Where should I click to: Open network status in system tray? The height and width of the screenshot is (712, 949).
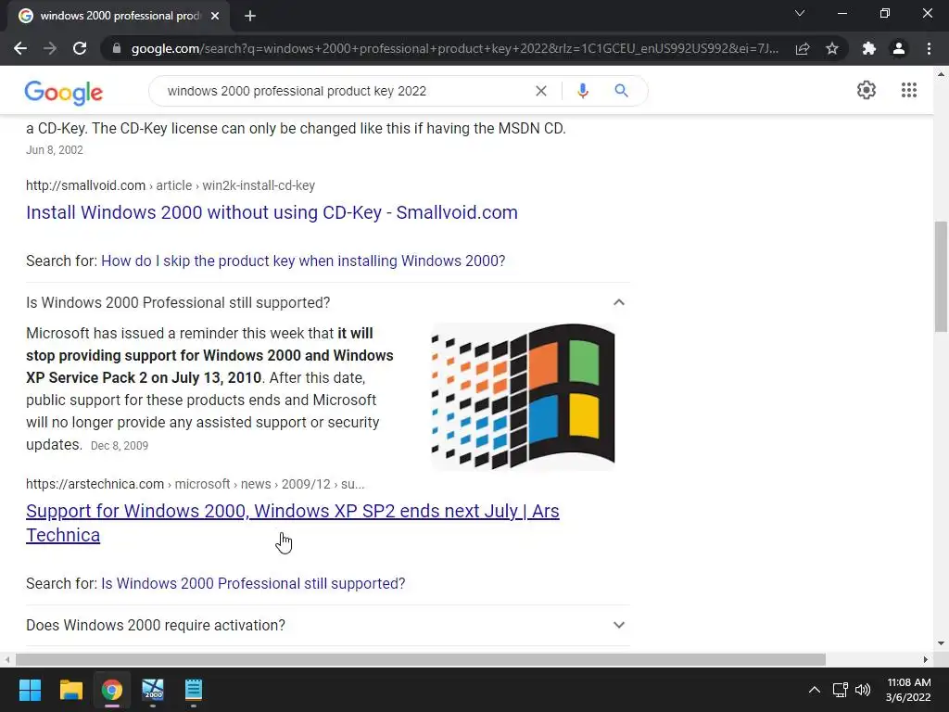point(840,690)
